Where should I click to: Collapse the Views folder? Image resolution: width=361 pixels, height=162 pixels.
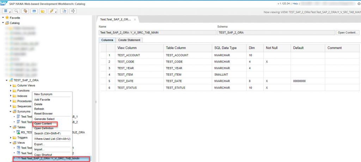point(11,143)
